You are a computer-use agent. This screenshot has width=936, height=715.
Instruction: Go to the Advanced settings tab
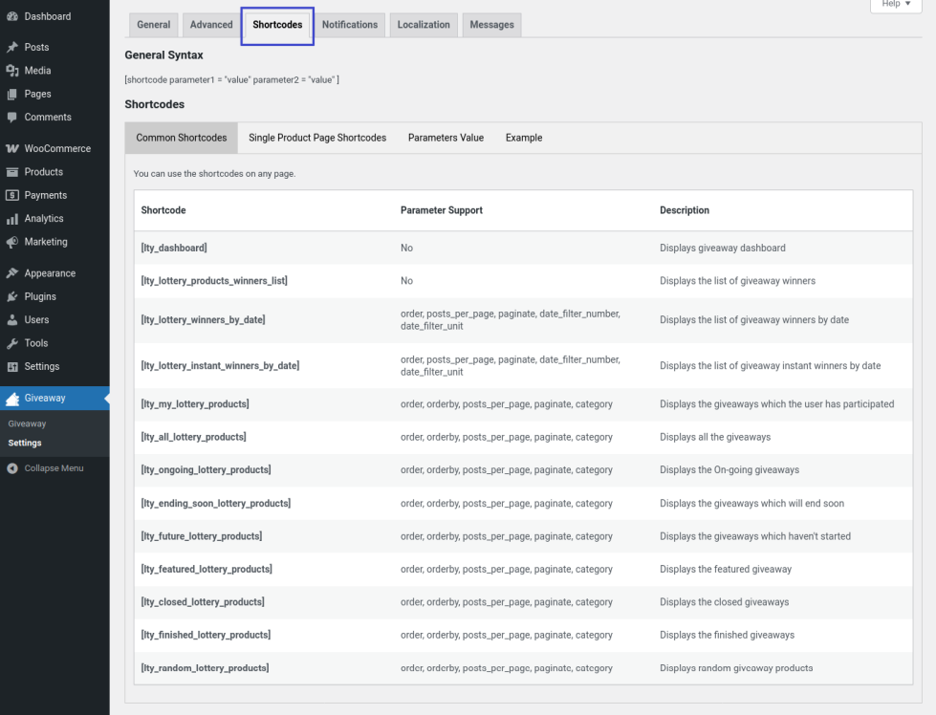211,25
